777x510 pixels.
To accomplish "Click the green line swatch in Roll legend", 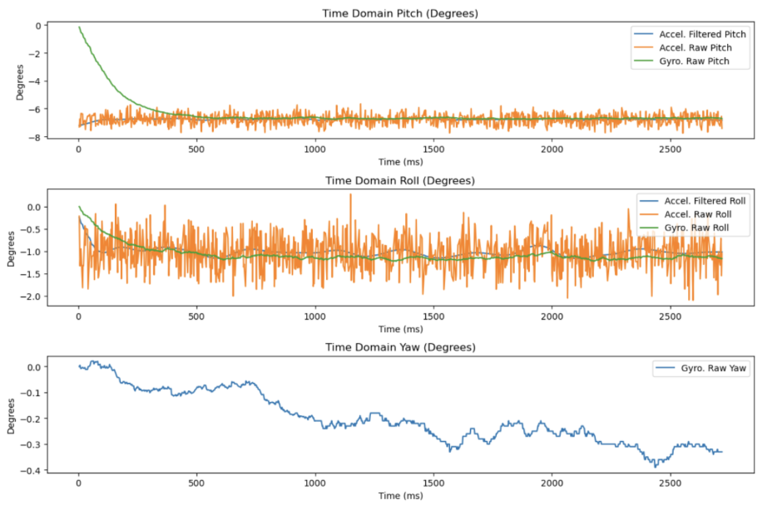I will (x=651, y=228).
